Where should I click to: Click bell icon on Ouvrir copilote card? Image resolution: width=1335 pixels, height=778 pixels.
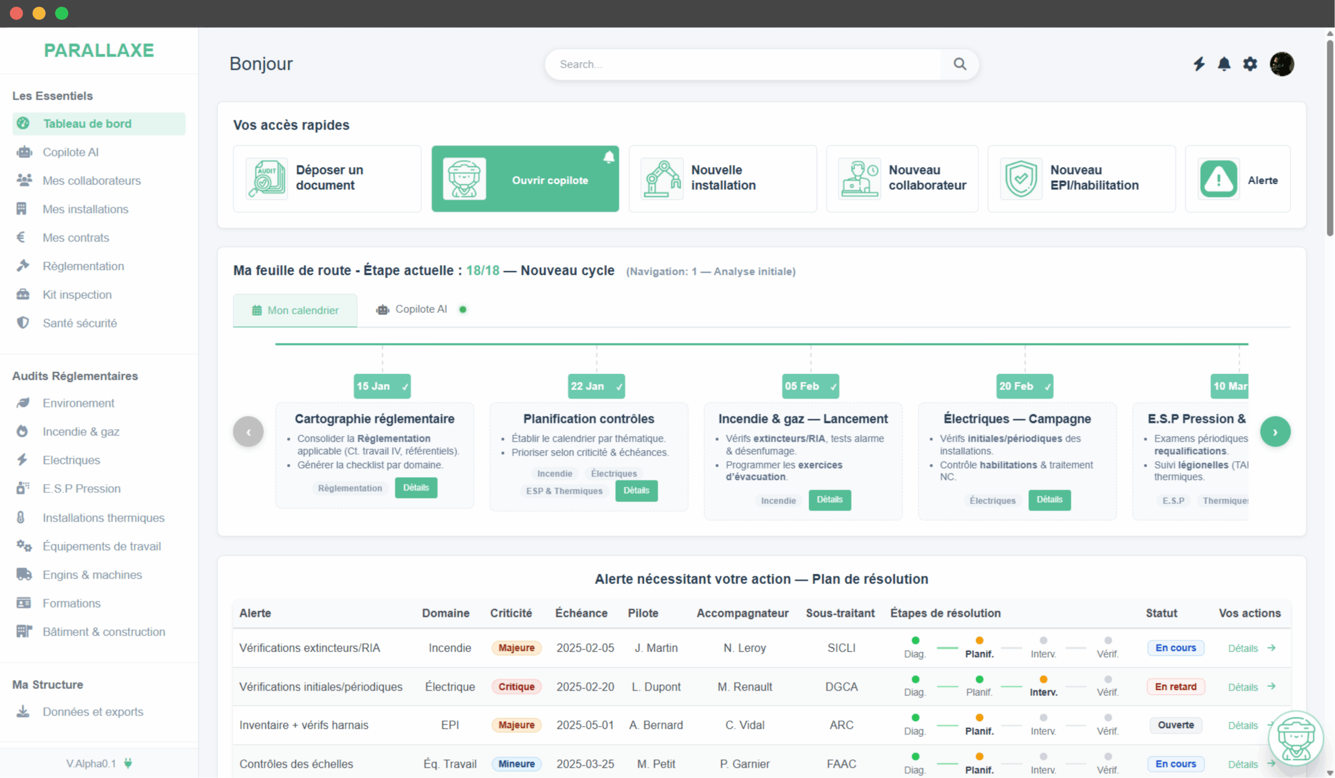pyautogui.click(x=609, y=157)
